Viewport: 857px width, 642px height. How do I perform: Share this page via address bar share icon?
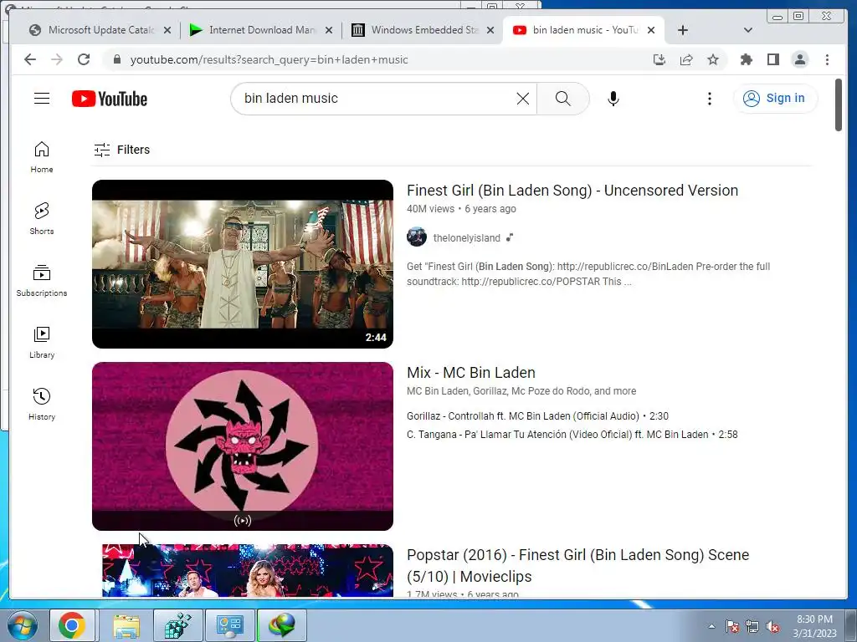(686, 59)
